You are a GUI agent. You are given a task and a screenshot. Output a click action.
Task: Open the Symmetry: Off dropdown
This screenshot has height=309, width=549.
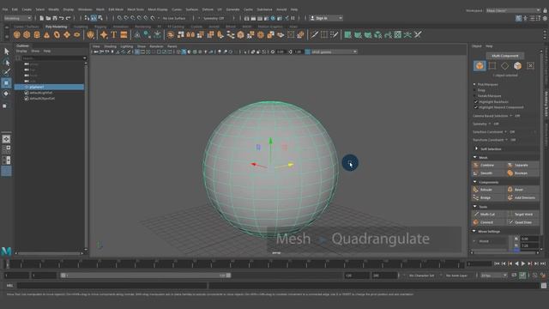[x=215, y=18]
